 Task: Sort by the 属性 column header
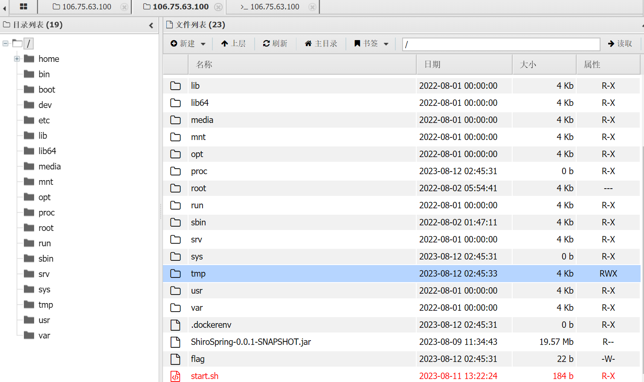pyautogui.click(x=608, y=64)
